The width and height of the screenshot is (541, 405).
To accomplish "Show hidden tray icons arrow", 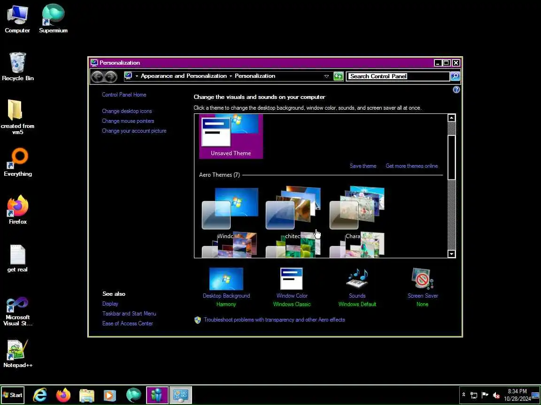I will click(464, 395).
